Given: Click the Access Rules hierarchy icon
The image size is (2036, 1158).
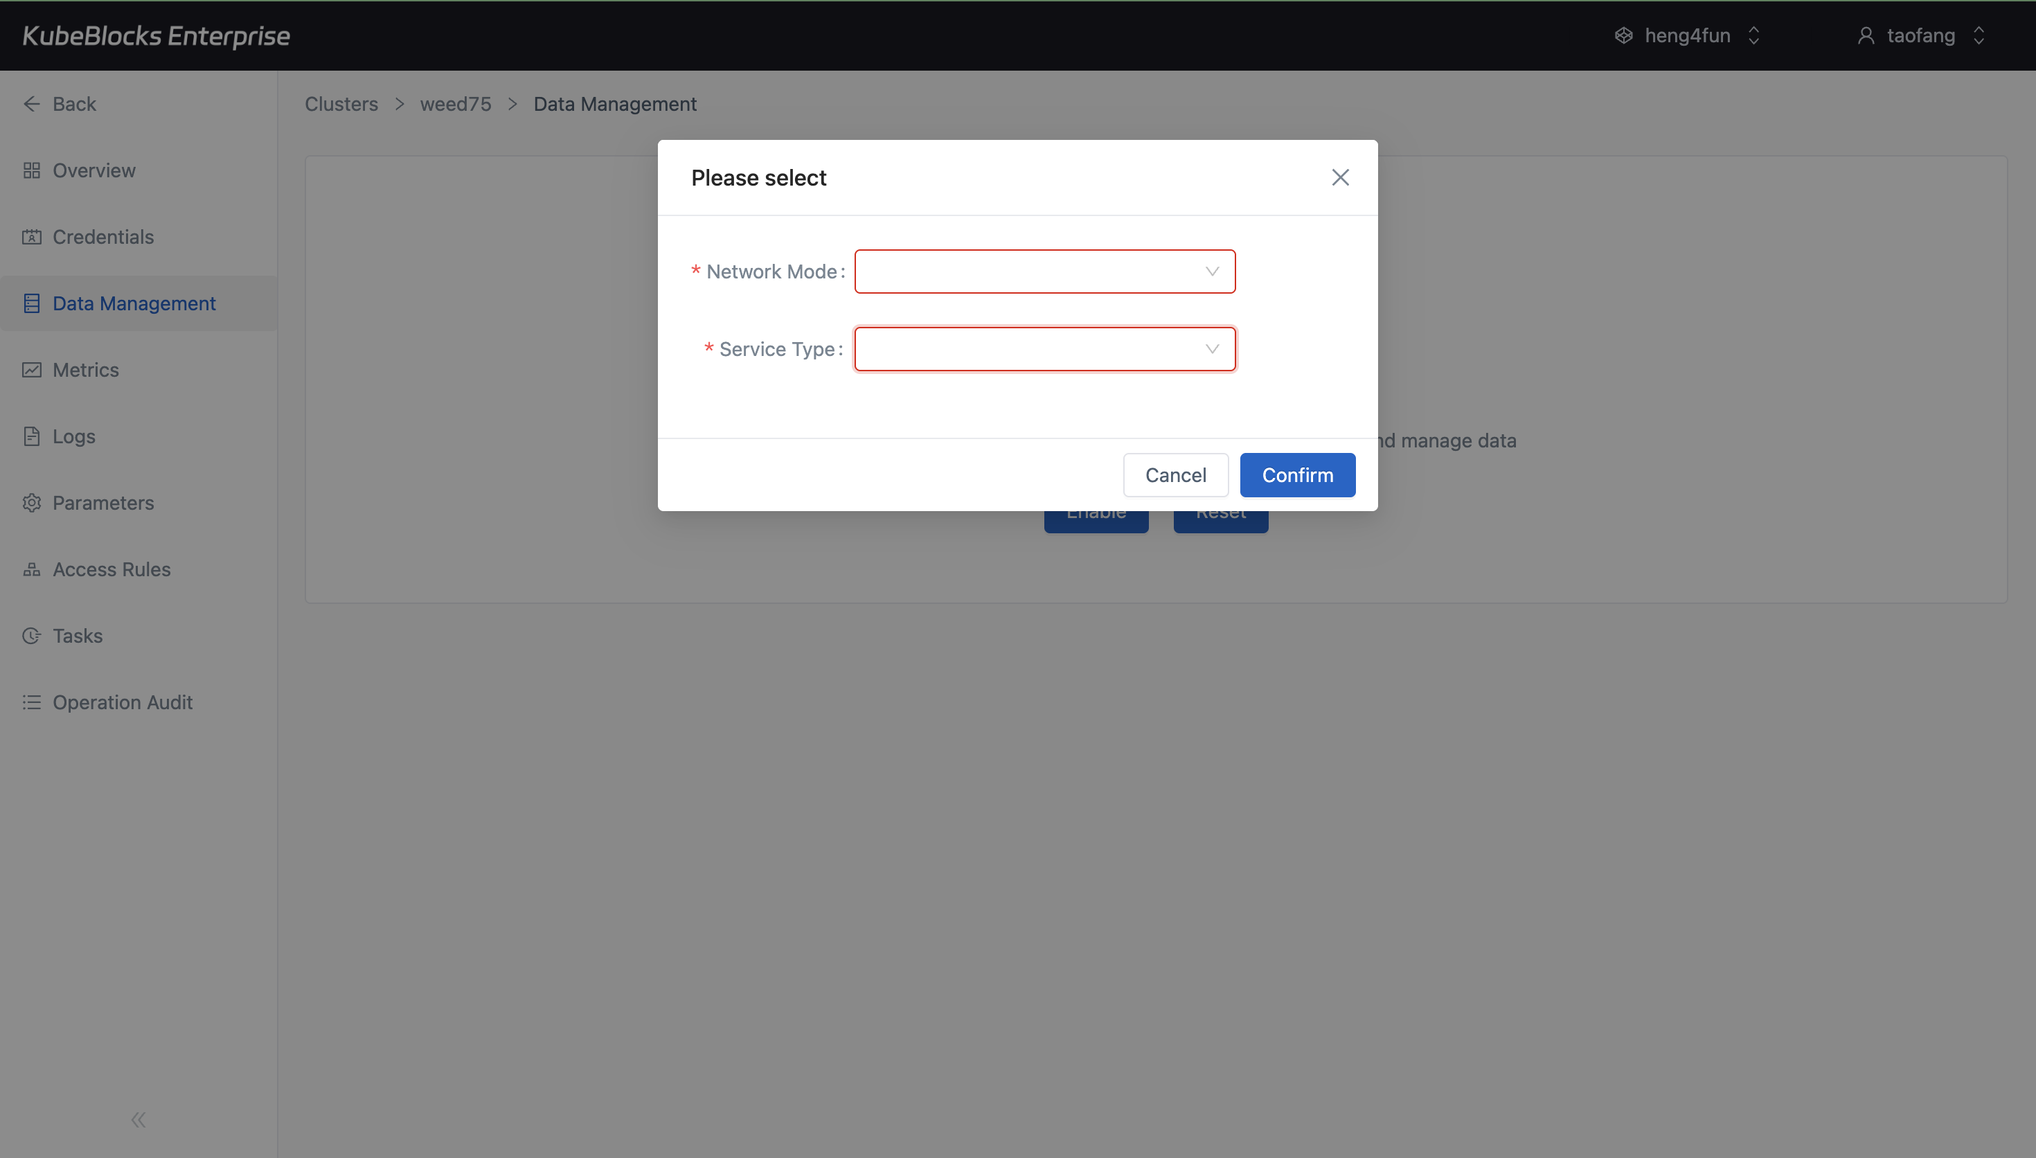Looking at the screenshot, I should click(x=31, y=569).
